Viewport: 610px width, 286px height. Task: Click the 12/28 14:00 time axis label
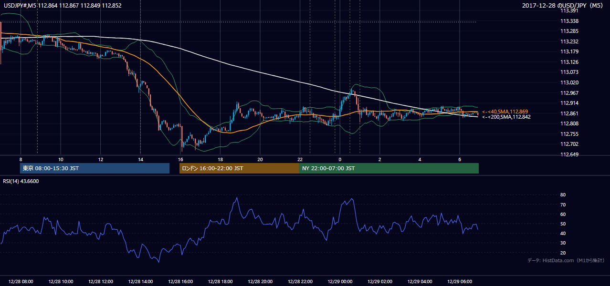click(x=141, y=282)
